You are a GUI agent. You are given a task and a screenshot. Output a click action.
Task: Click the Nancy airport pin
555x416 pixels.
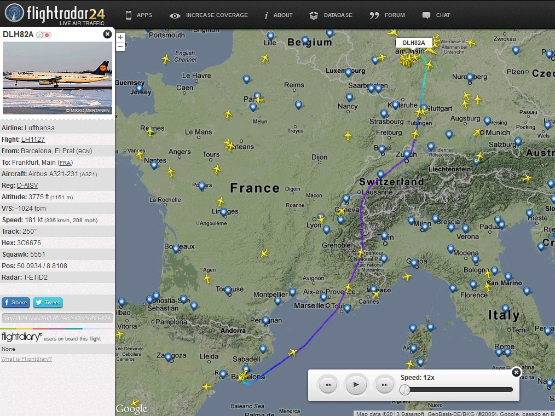pyautogui.click(x=349, y=97)
